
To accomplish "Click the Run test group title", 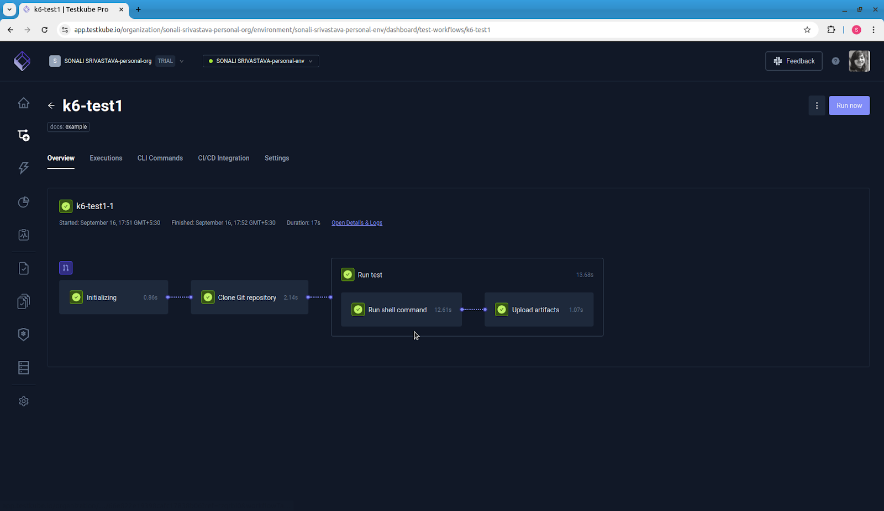I will click(370, 275).
